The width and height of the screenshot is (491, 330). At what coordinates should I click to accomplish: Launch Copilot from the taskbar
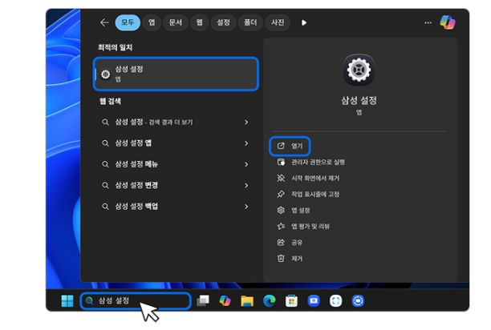point(225,301)
